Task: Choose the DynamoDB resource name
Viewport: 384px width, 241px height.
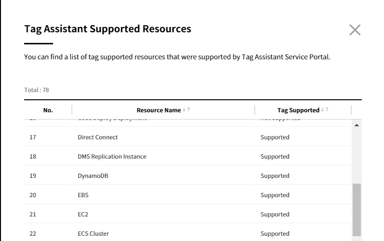Action: pyautogui.click(x=93, y=175)
